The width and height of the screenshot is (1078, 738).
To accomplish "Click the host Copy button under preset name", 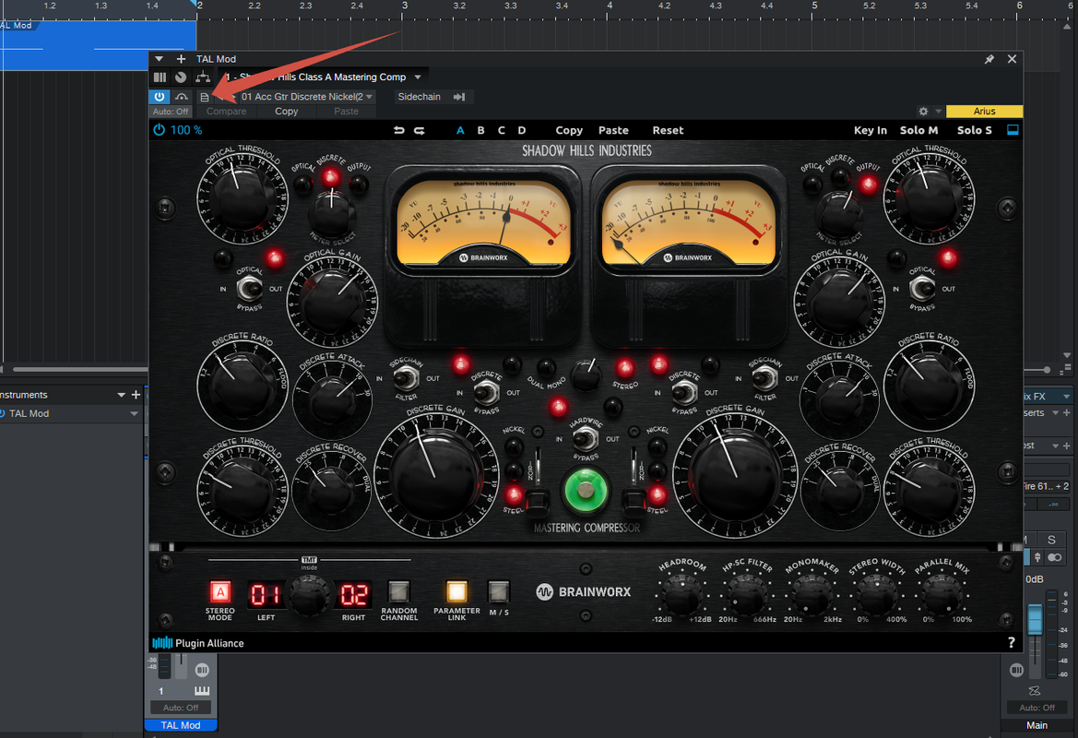I will (286, 112).
